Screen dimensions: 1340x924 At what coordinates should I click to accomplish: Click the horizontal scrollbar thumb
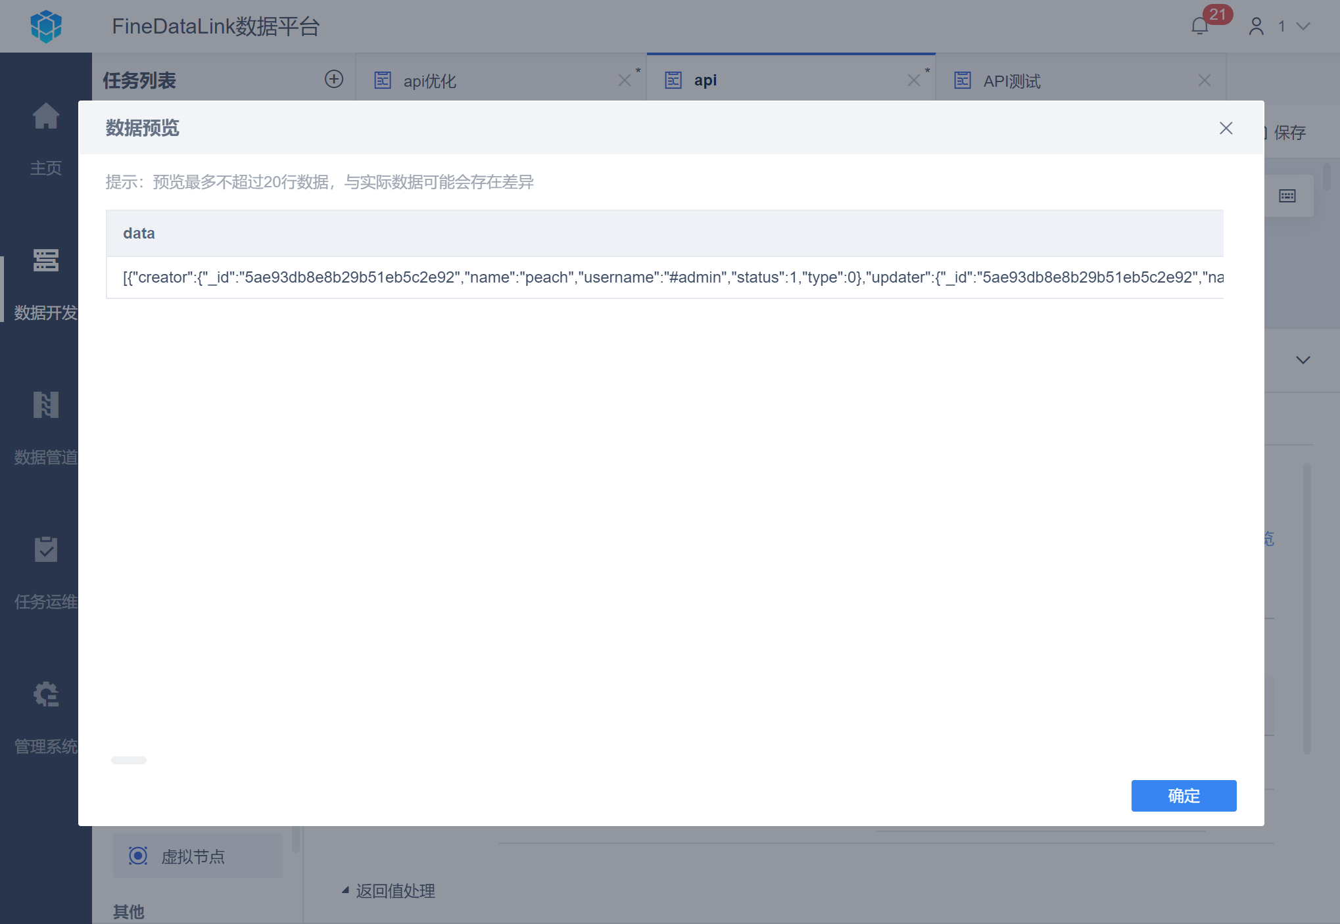129,760
